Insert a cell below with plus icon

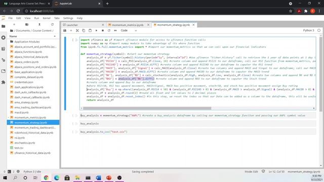pos(71,30)
